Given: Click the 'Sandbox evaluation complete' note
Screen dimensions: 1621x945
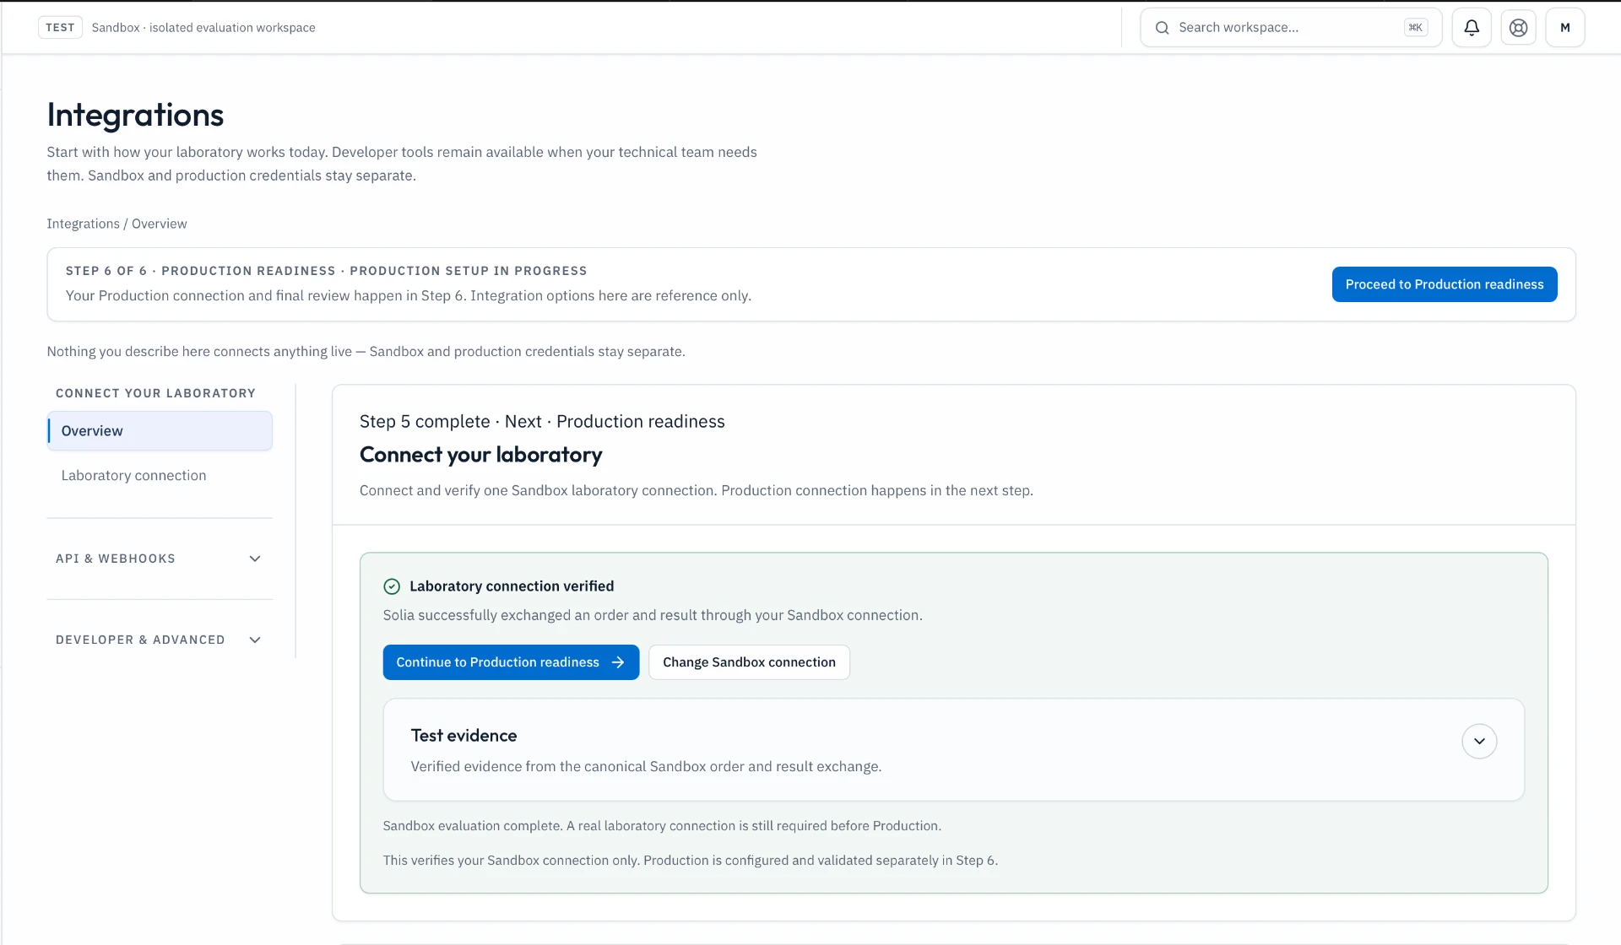Looking at the screenshot, I should 662,826.
